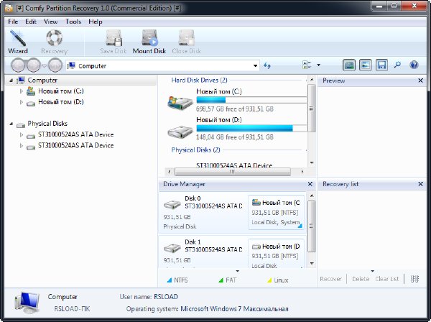This screenshot has height=322, width=431.
Task: Click the Delete button in Recovery list
Action: pyautogui.click(x=361, y=279)
